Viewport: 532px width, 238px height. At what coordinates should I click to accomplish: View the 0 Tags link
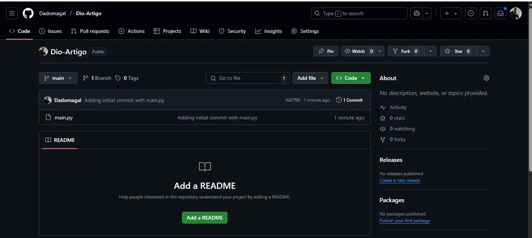[x=127, y=78]
